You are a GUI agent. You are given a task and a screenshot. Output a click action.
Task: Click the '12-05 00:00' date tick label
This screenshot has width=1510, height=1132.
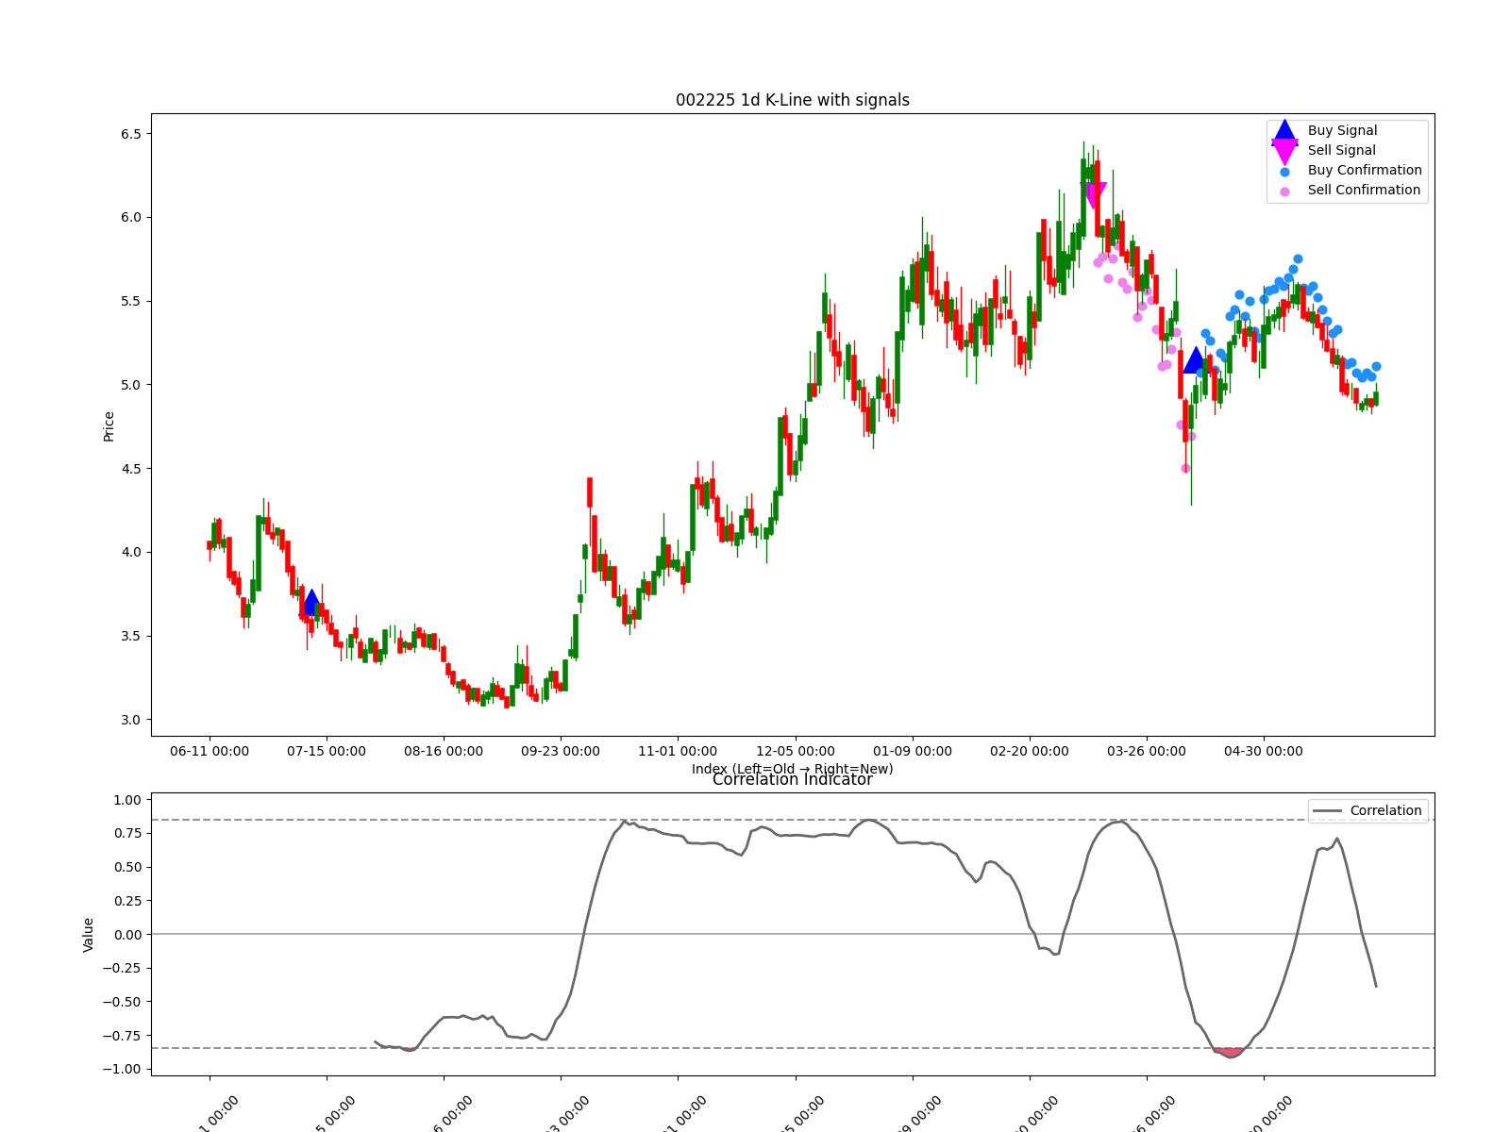[x=796, y=752]
